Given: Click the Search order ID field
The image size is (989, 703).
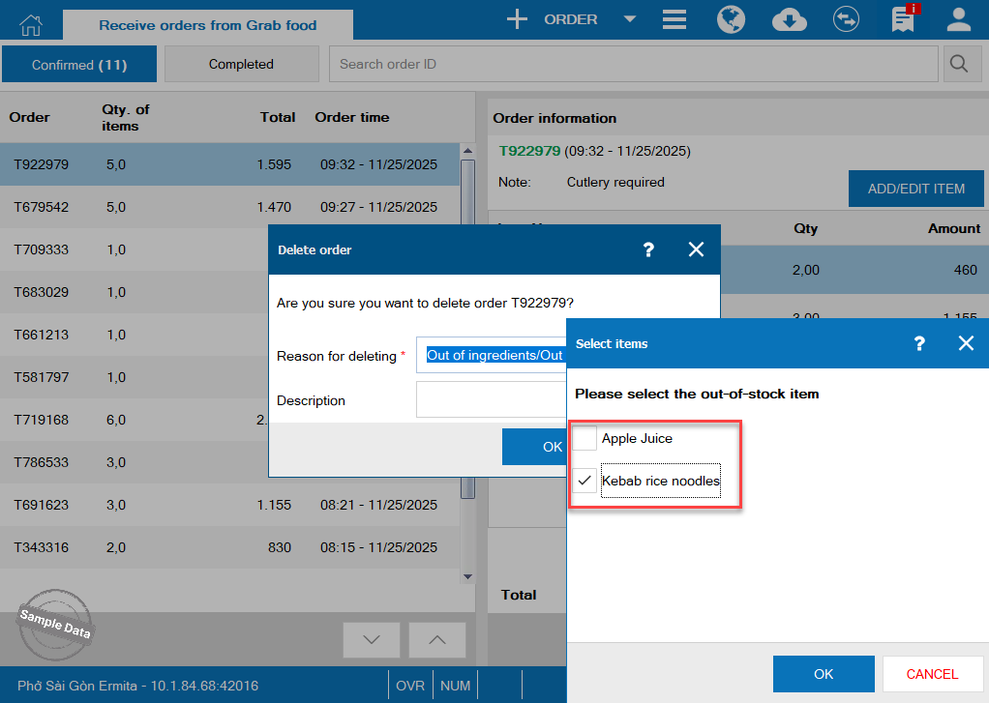Looking at the screenshot, I should tap(634, 65).
